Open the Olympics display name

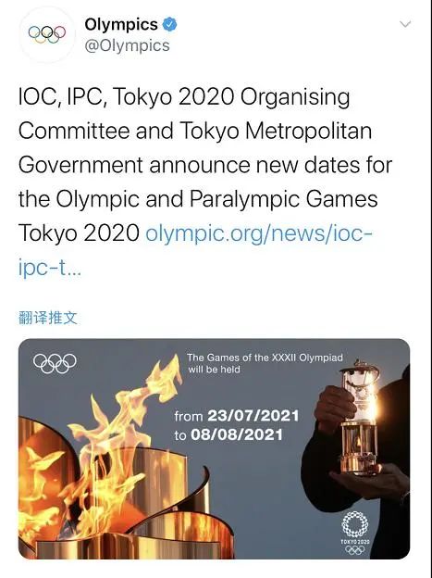click(x=121, y=24)
